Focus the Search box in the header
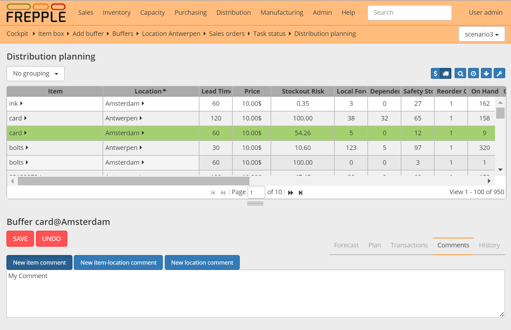 point(409,12)
